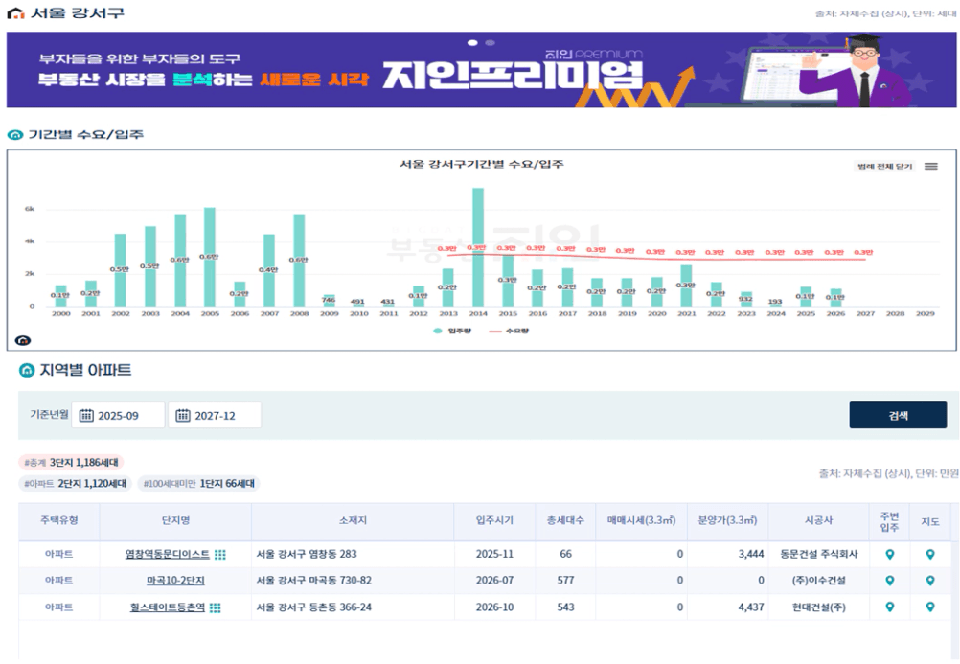Click the 2021 bar in the chart
The image size is (960, 664).
point(686,286)
